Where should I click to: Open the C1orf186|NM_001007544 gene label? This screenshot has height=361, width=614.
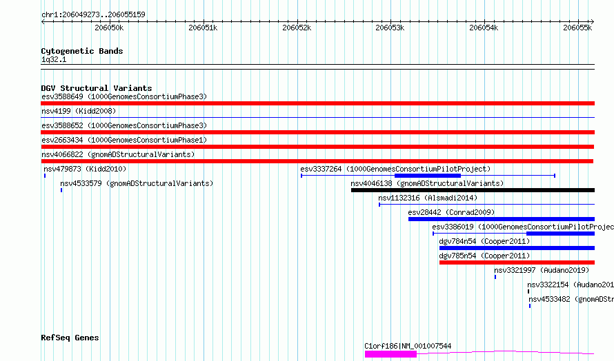point(408,346)
